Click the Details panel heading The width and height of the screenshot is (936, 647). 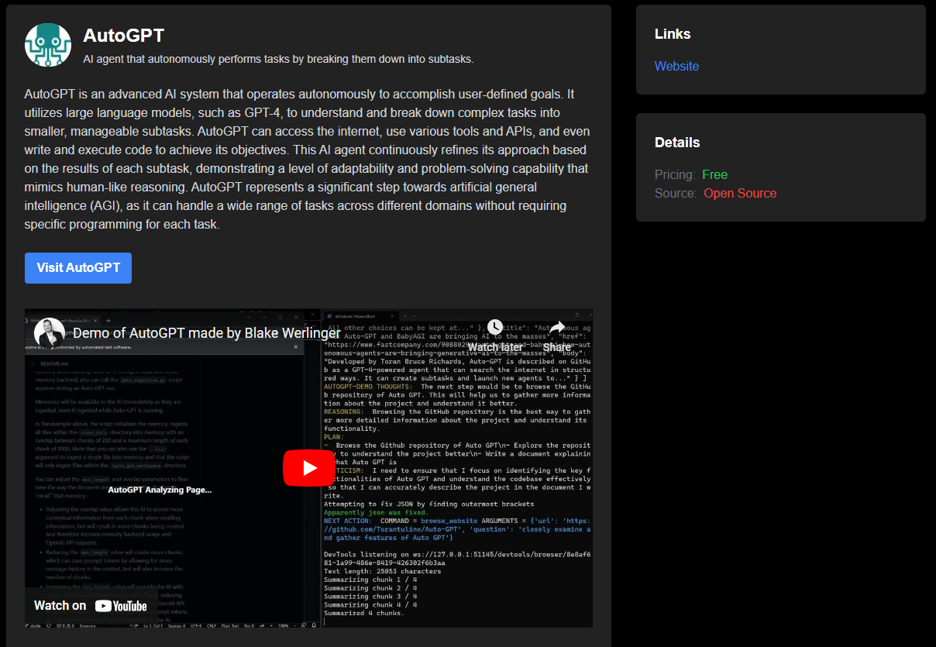[677, 143]
